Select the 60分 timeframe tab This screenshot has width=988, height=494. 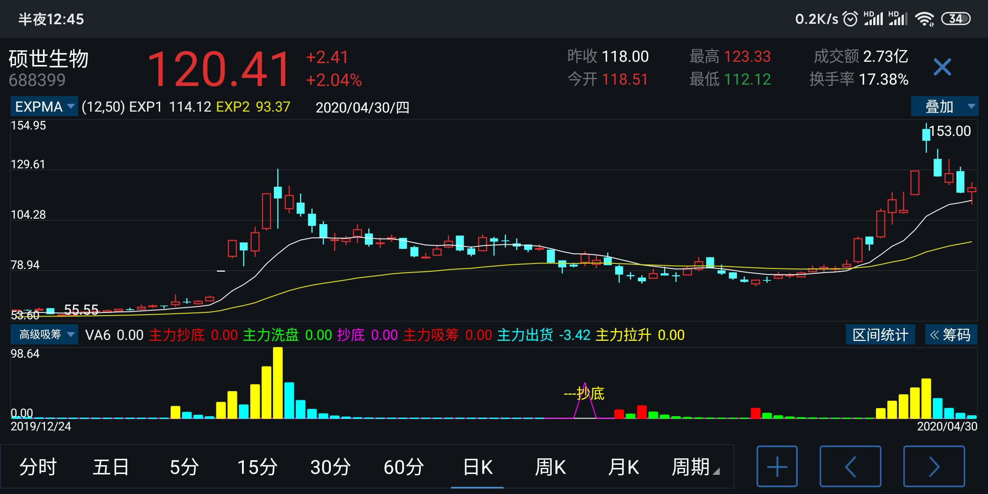point(403,467)
